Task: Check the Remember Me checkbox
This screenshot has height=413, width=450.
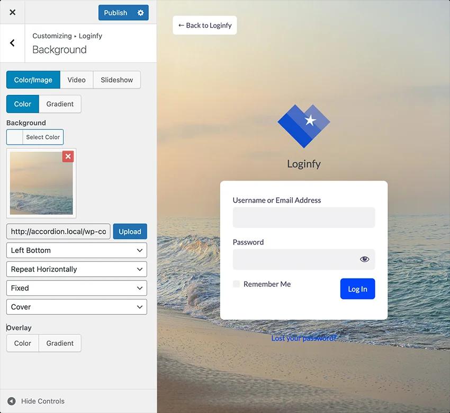Action: pos(236,284)
